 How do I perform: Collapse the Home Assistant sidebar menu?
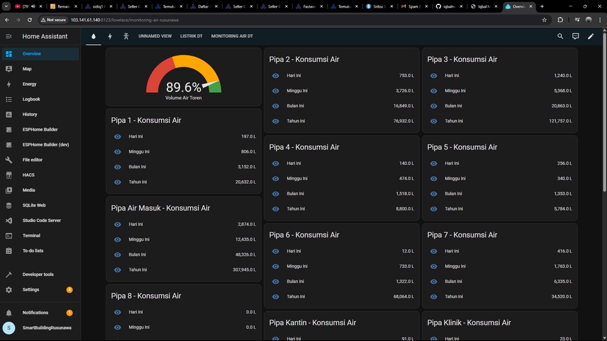click(9, 37)
